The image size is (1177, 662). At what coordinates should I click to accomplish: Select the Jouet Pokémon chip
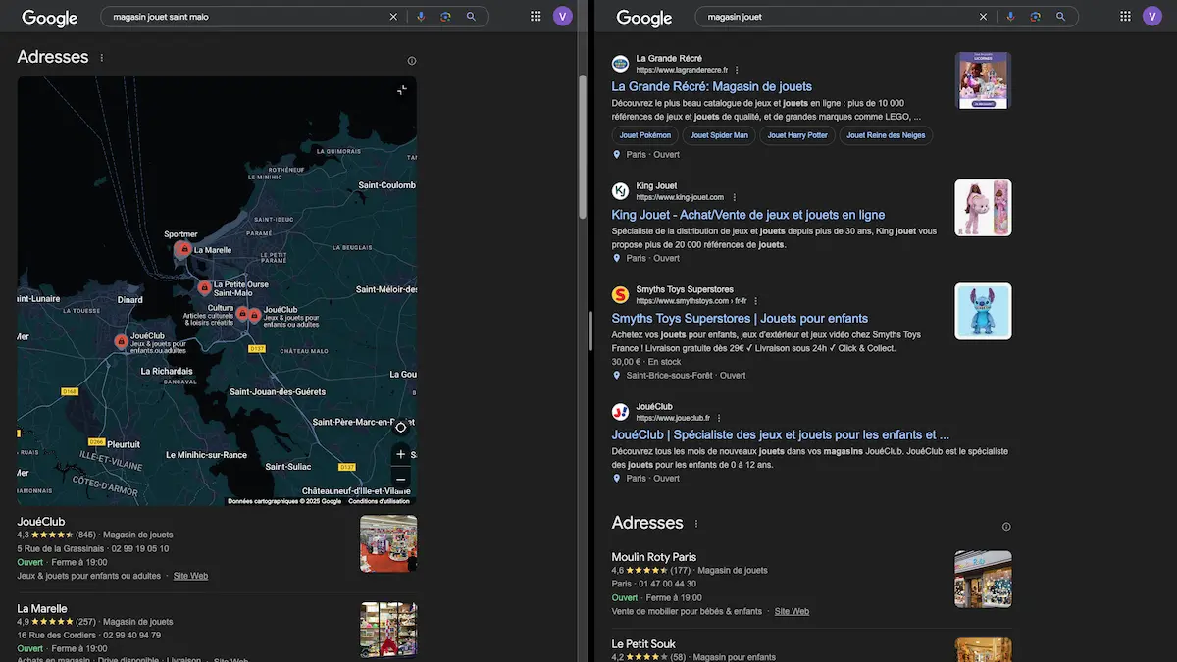coord(645,135)
